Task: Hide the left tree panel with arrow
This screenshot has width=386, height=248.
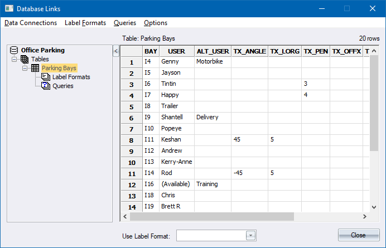Action: pyautogui.click(x=115, y=51)
